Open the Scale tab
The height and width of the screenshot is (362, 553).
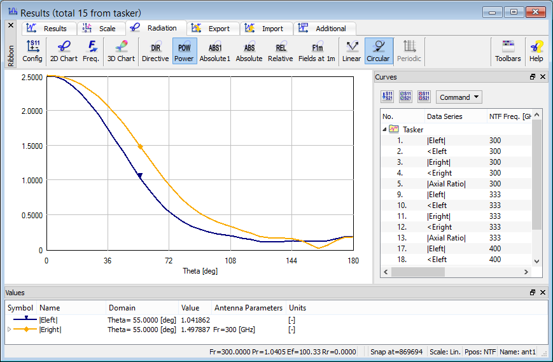102,29
